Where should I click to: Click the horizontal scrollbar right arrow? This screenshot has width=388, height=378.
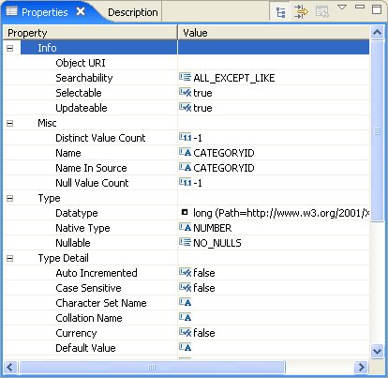point(362,367)
